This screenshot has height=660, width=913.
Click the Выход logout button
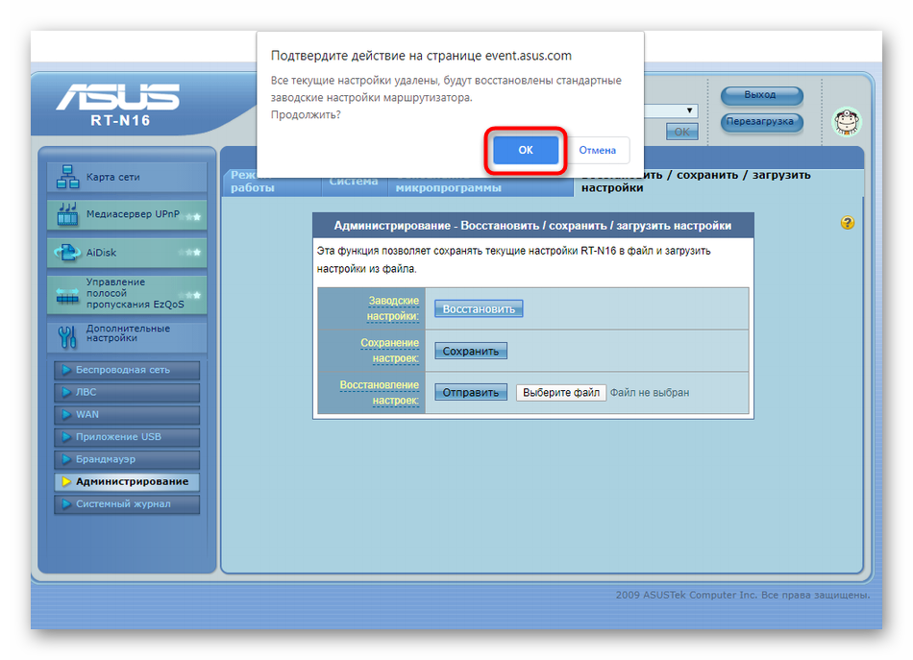(x=761, y=95)
